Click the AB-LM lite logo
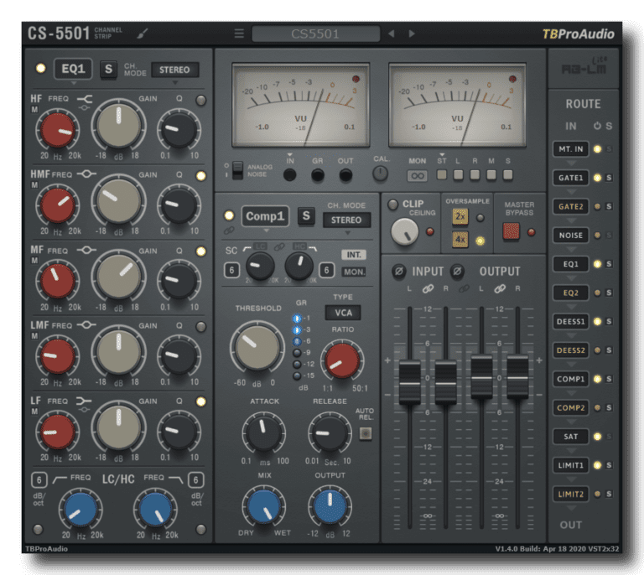Image resolution: width=644 pixels, height=575 pixels. tap(584, 67)
